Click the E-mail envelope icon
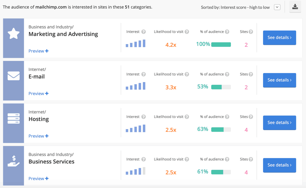306x188 pixels. tap(13, 78)
